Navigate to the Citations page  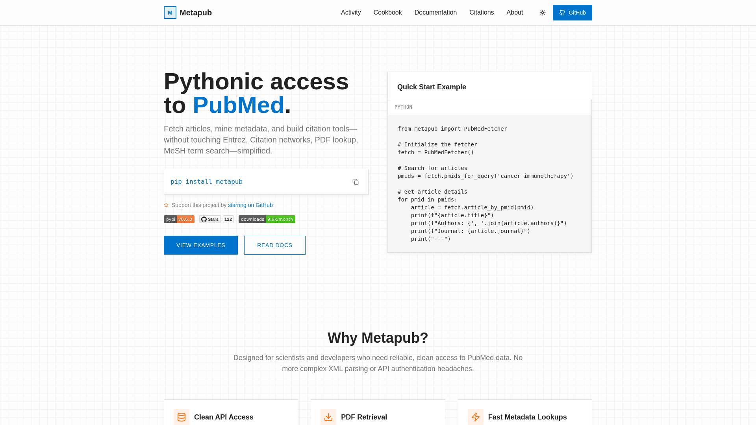point(482,13)
